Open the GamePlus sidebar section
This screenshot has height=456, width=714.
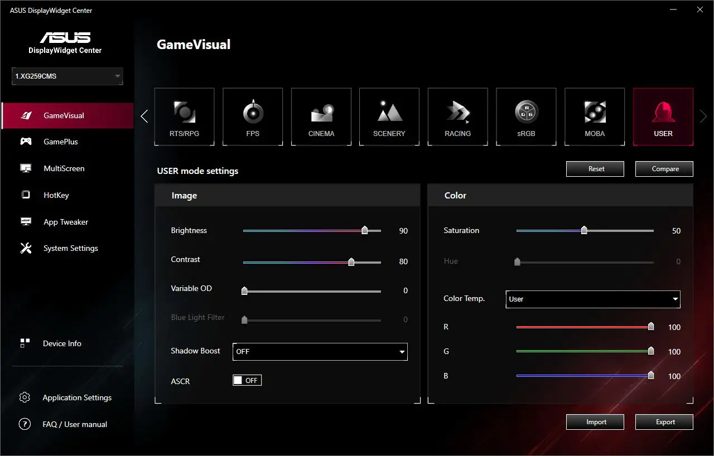pos(63,142)
